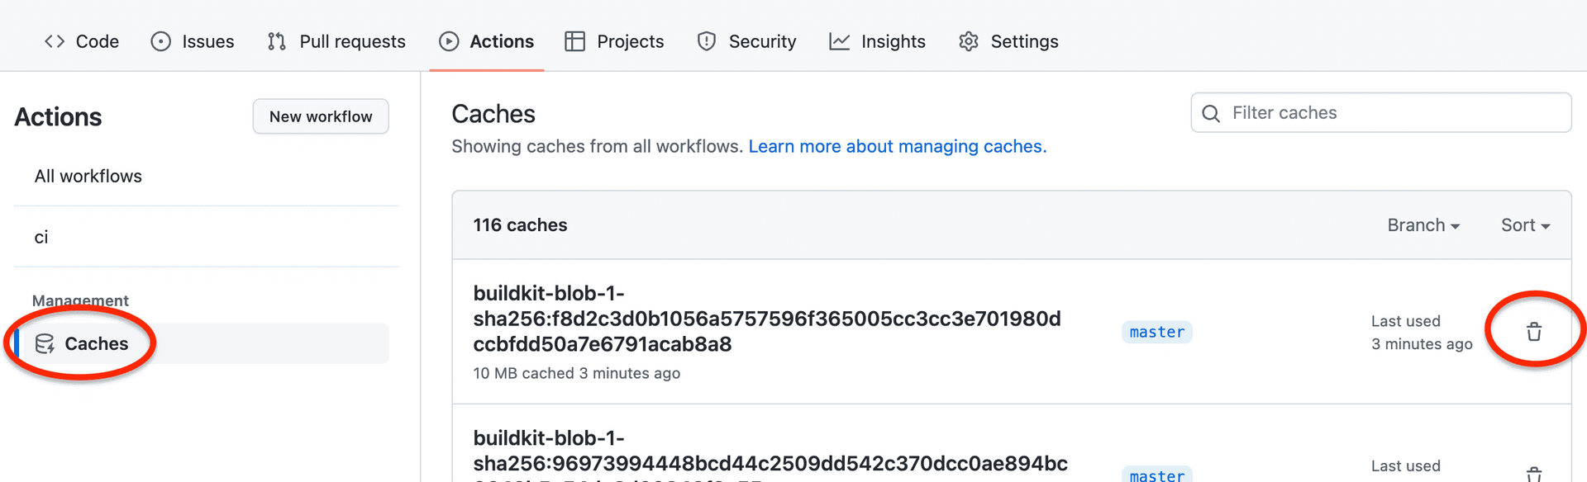Image resolution: width=1587 pixels, height=482 pixels.
Task: Select All workflows in the sidebar
Action: pos(88,176)
